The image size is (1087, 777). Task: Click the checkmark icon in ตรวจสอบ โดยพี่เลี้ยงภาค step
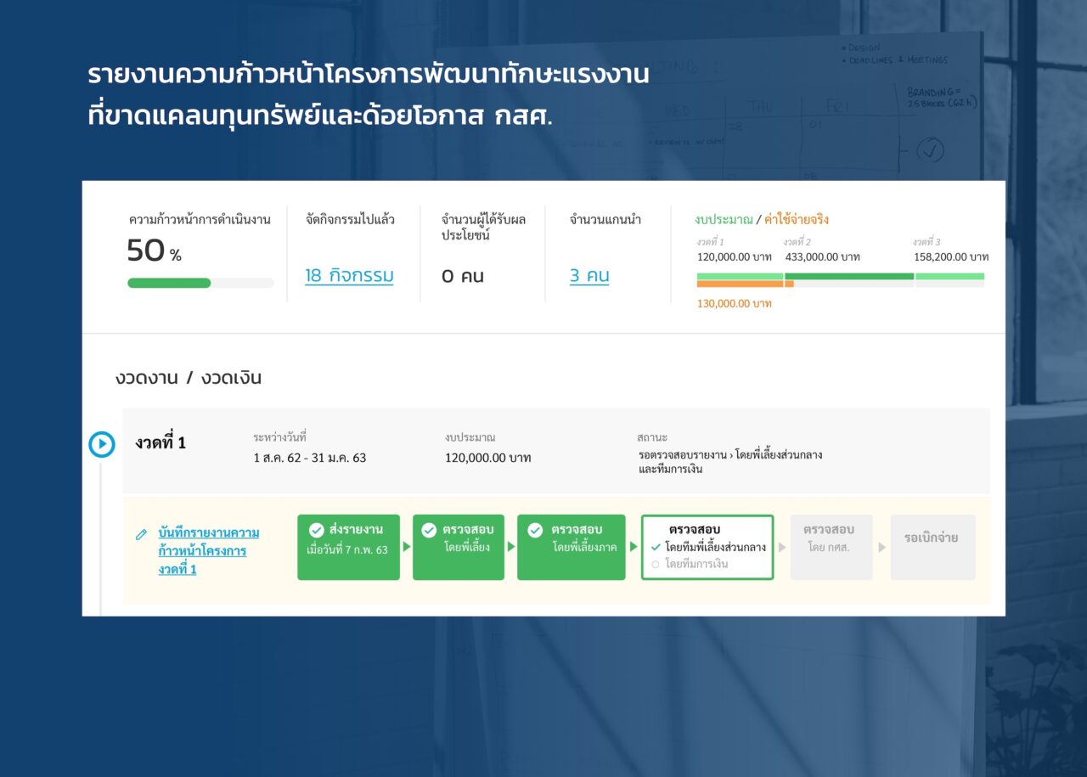[x=535, y=530]
